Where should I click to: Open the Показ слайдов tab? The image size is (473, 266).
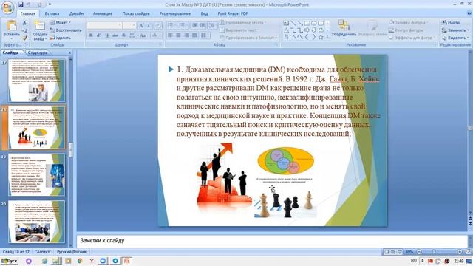[136, 13]
